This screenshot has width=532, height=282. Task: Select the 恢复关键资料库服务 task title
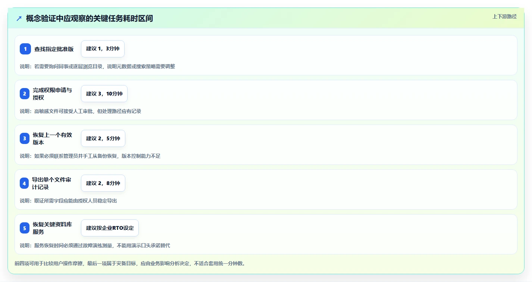click(52, 228)
